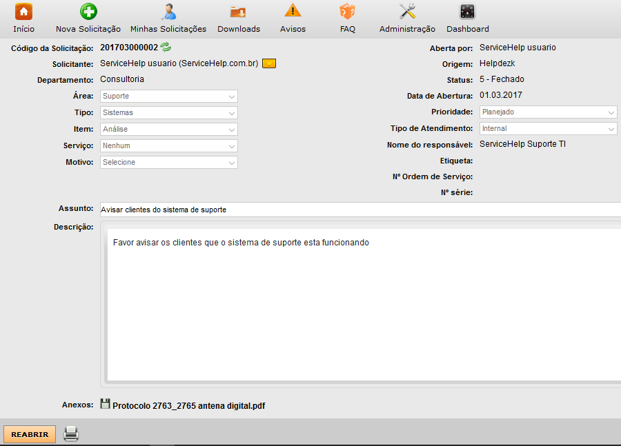Viewport: 621px width, 446px height.
Task: Open Administração tools icon
Action: (407, 12)
